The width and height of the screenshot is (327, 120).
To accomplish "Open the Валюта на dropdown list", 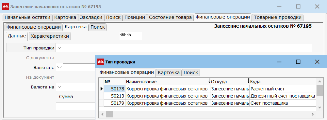I will tap(59, 87).
